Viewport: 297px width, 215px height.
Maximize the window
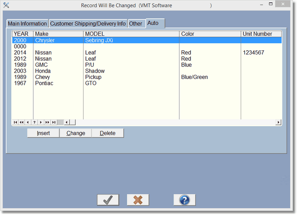[x=271, y=4]
